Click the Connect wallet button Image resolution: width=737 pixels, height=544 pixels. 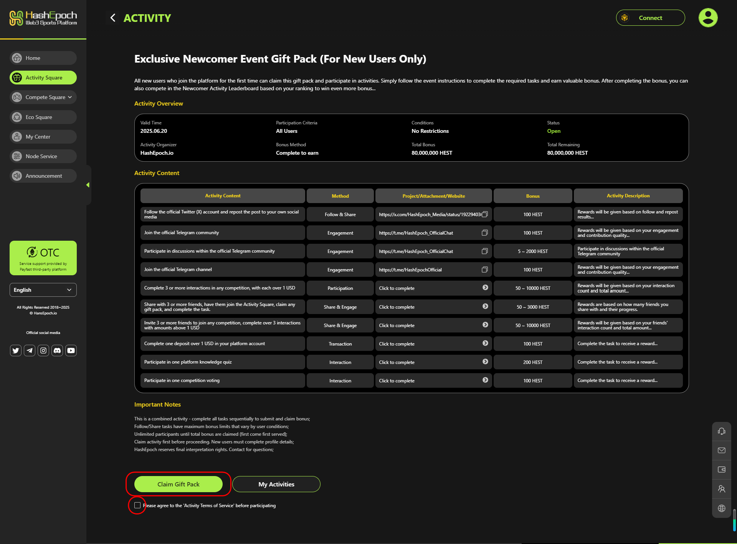[x=650, y=18]
